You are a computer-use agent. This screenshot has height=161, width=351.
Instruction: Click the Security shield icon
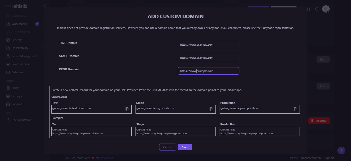tap(8, 40)
